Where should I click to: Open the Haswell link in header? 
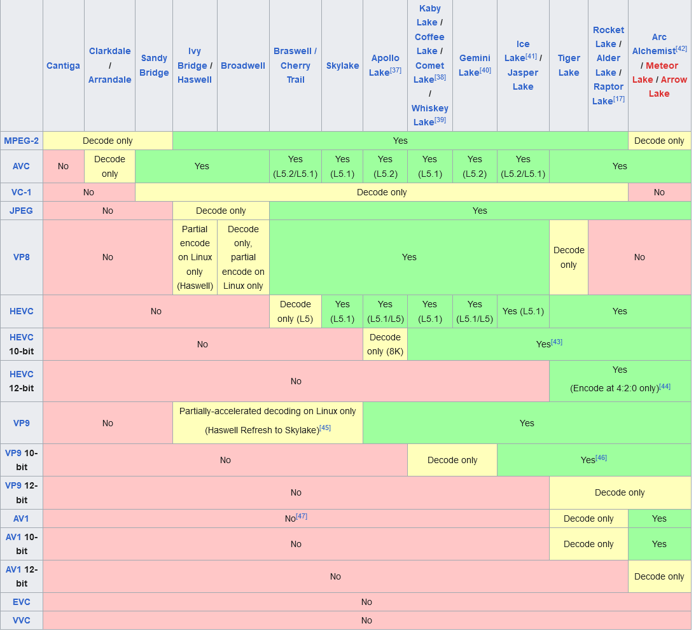coord(195,80)
